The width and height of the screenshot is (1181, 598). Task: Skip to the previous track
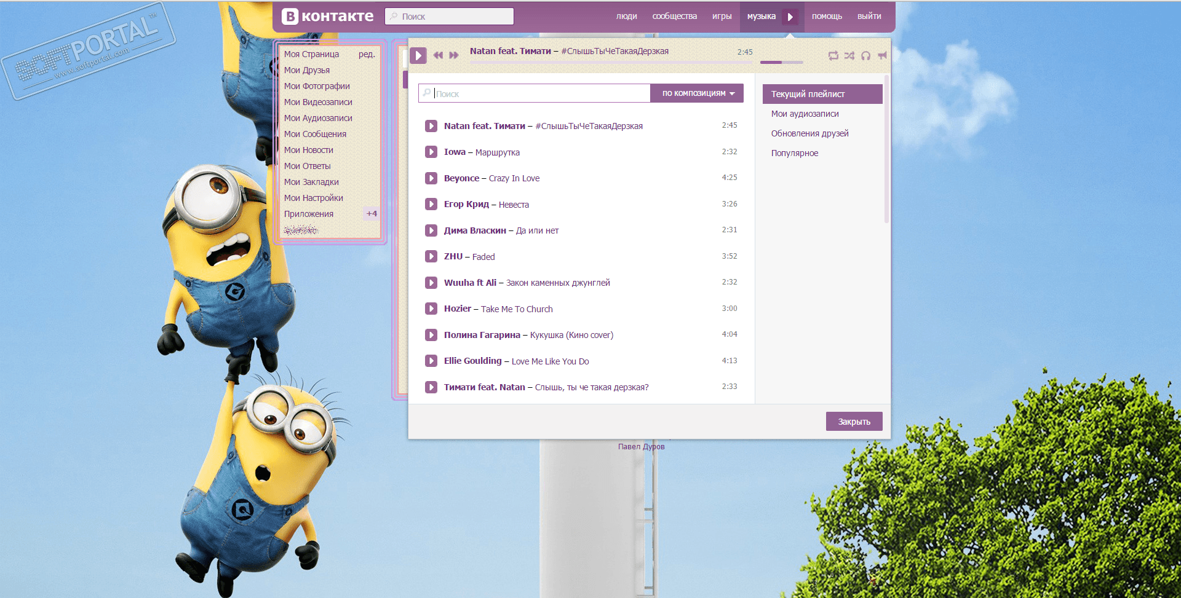(438, 55)
